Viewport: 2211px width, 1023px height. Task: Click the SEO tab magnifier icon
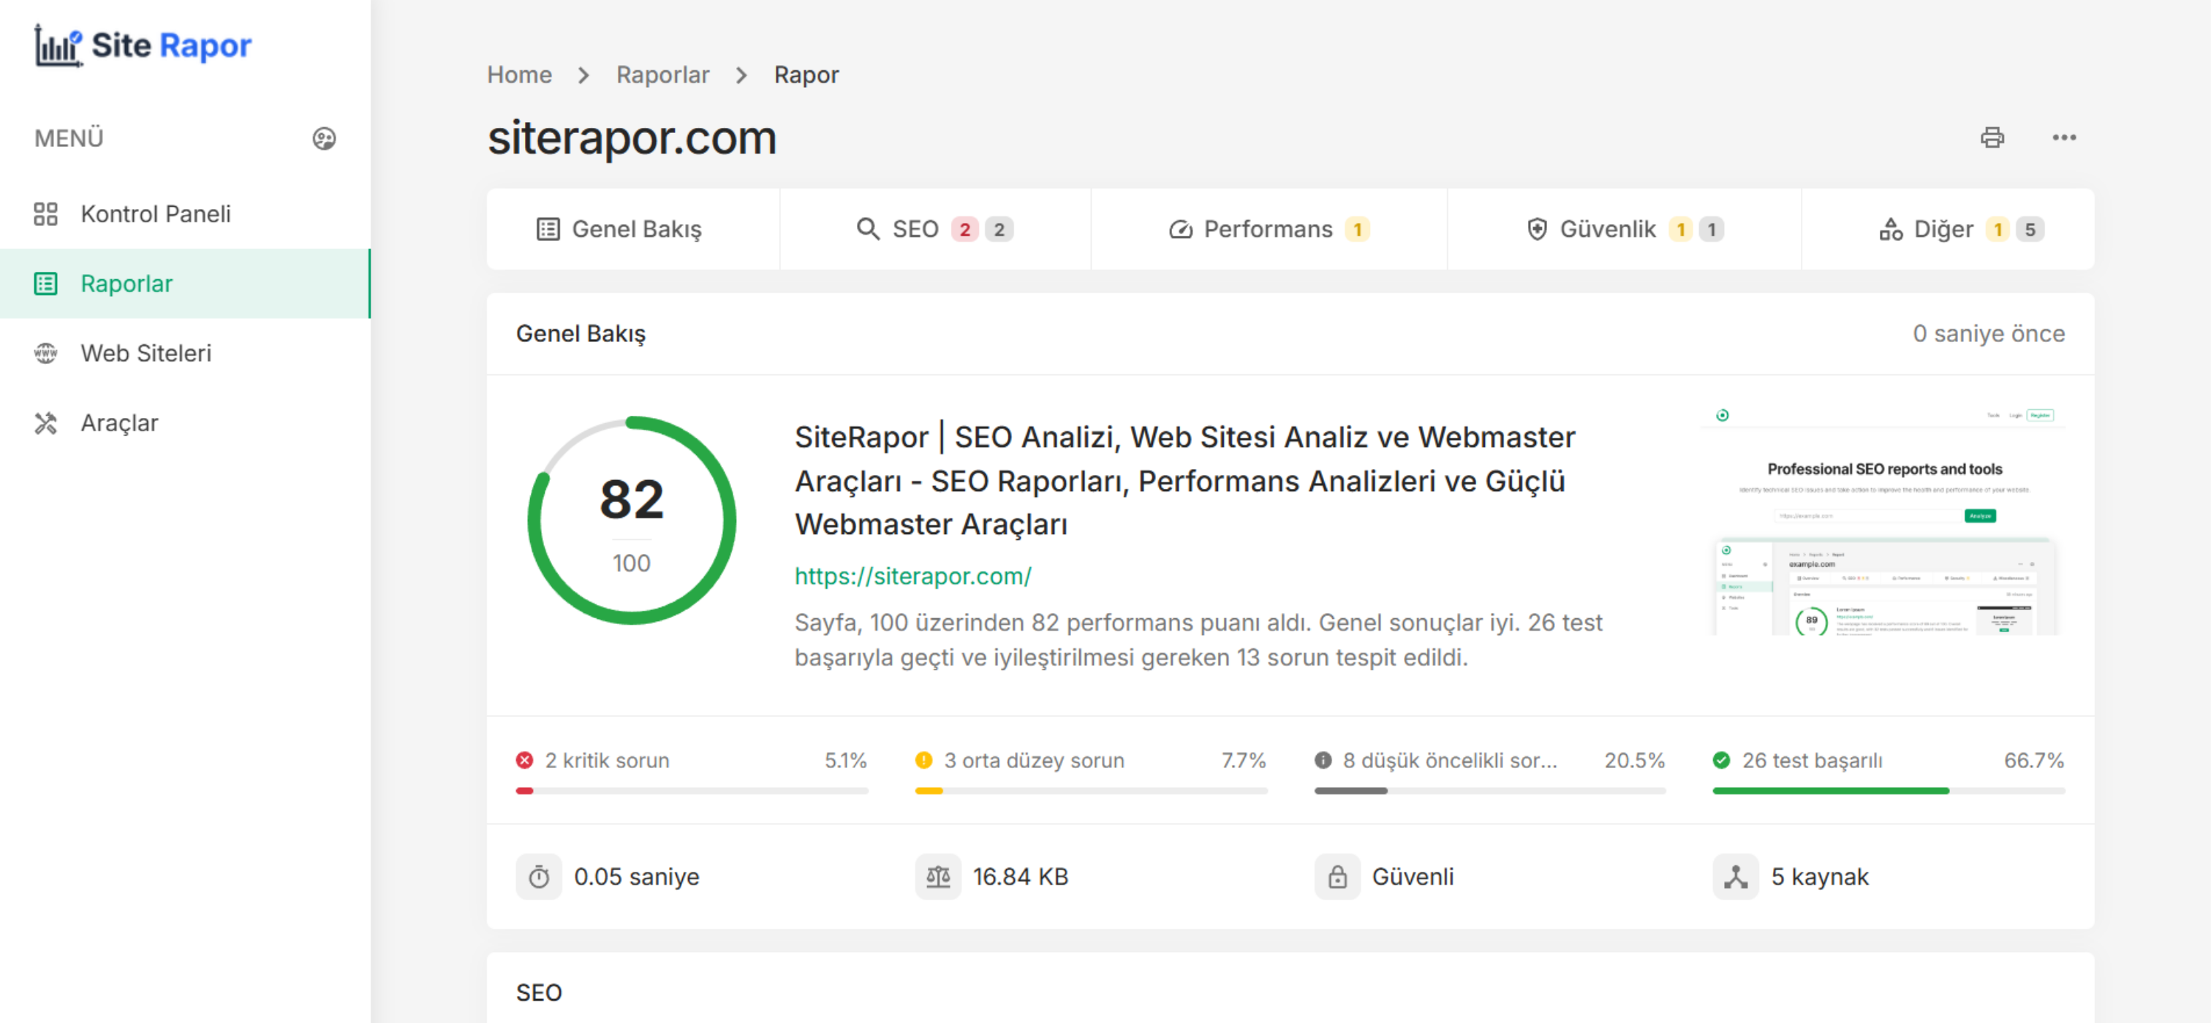pyautogui.click(x=868, y=229)
